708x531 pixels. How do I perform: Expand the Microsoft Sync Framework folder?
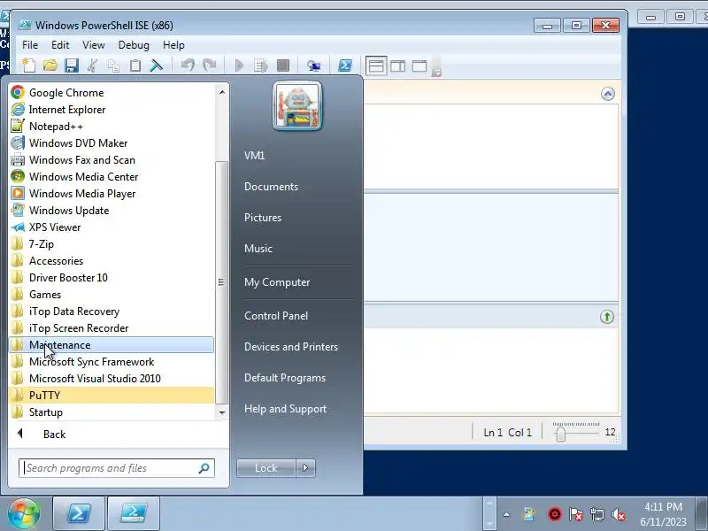(112, 362)
